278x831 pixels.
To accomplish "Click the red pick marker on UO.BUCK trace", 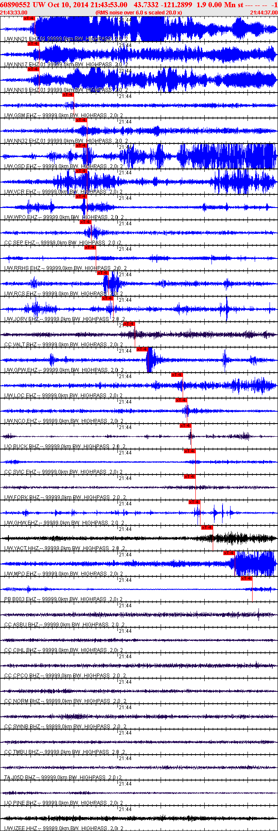I will (186, 426).
